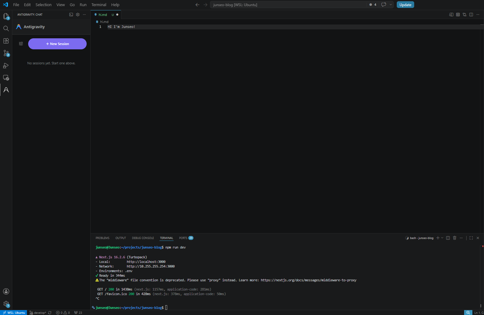Open Antigravity chat settings gear
484x315 pixels.
78,14
